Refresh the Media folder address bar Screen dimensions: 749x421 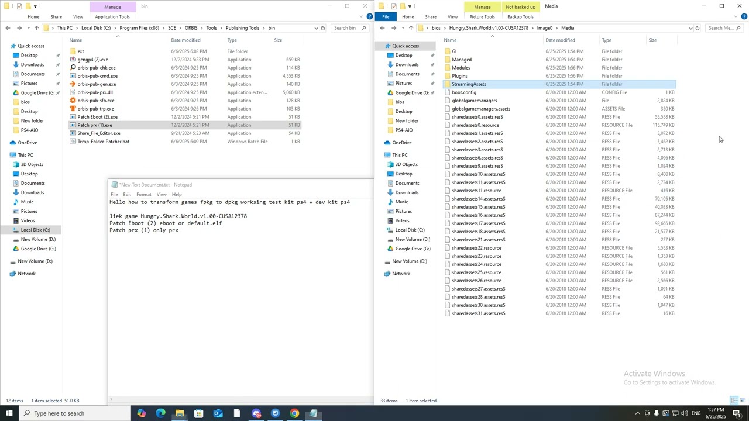tap(697, 28)
